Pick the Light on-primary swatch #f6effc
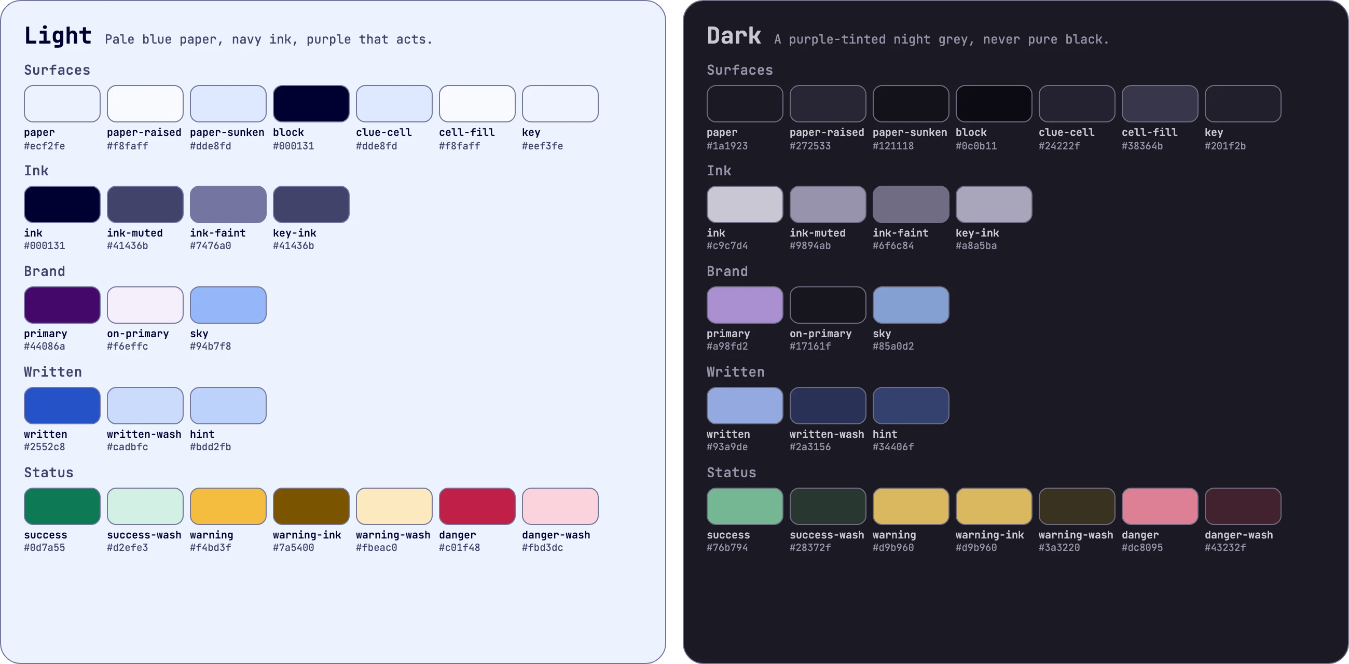Image resolution: width=1349 pixels, height=664 pixels. pos(145,305)
